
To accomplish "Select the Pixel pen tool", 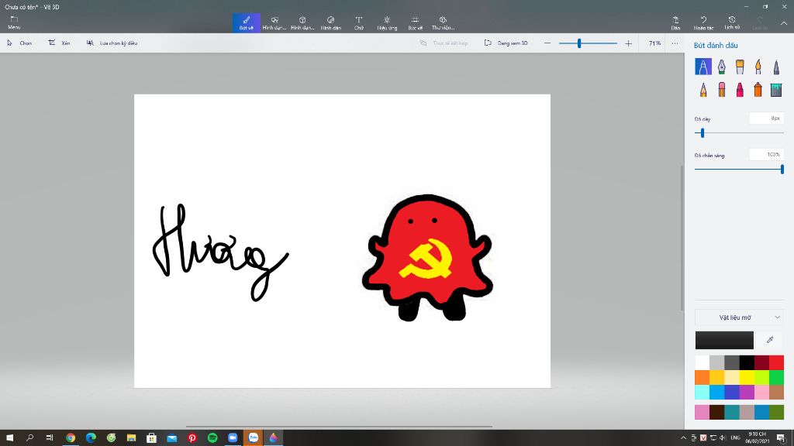I will [776, 67].
